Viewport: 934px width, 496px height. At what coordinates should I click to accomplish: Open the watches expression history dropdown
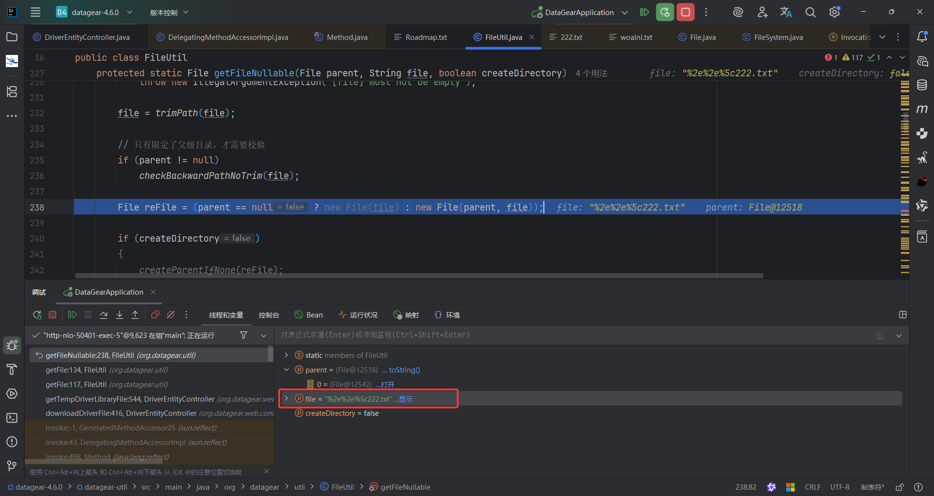tap(899, 336)
